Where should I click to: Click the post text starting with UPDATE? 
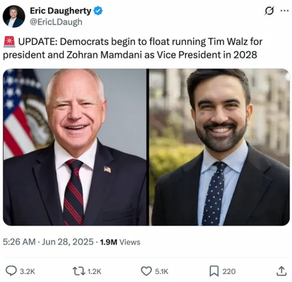[x=133, y=48]
